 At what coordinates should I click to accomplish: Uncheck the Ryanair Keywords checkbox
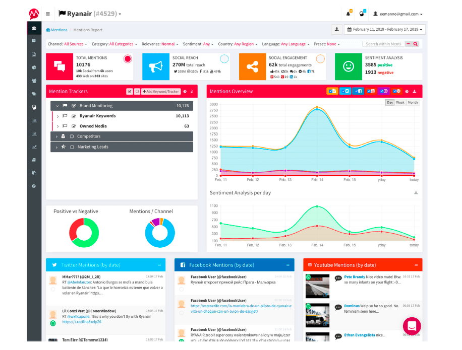74,116
